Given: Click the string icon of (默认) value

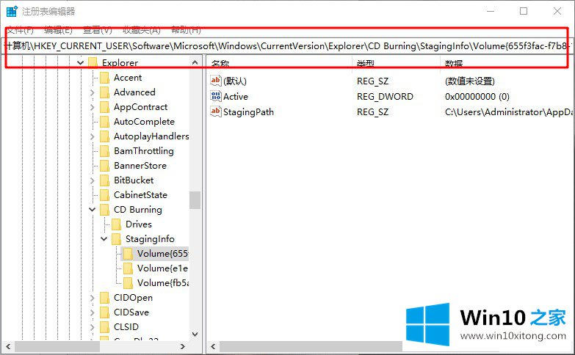Looking at the screenshot, I should 216,81.
